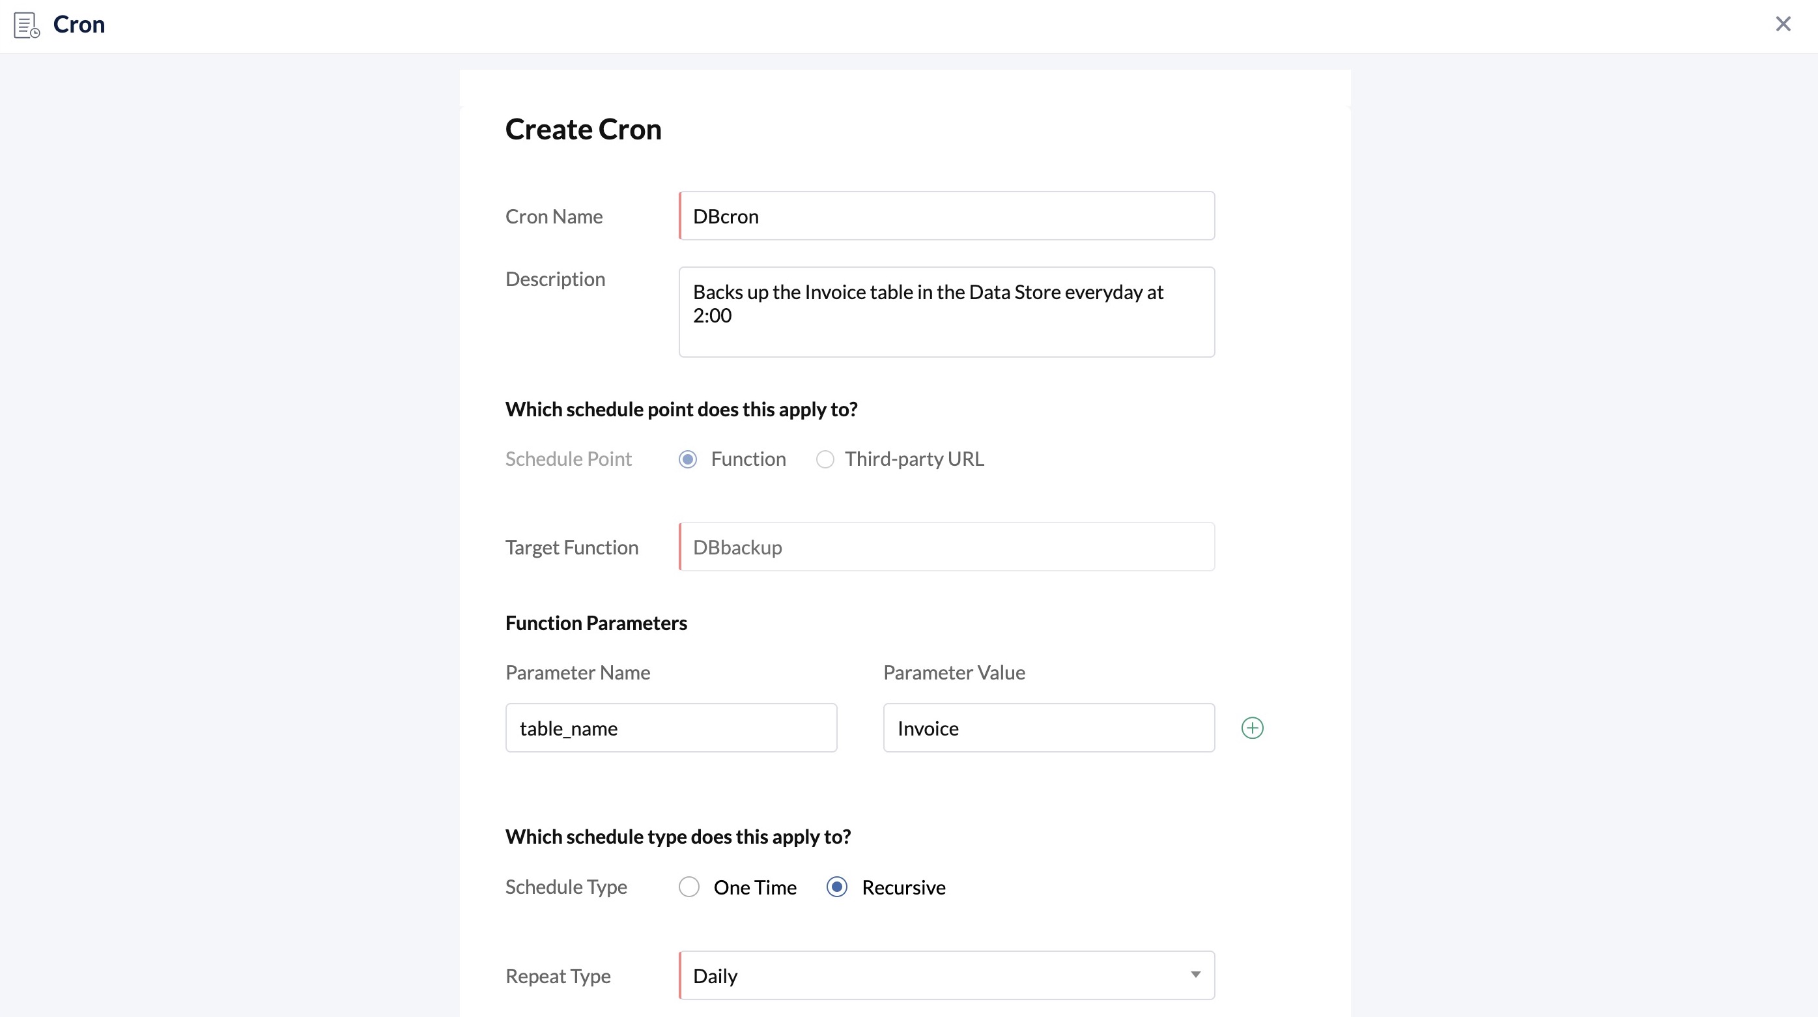This screenshot has height=1017, width=1818.
Task: Select the One Time schedule radio button
Action: point(688,887)
